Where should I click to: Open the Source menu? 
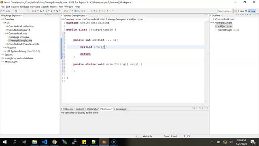tap(15, 6)
